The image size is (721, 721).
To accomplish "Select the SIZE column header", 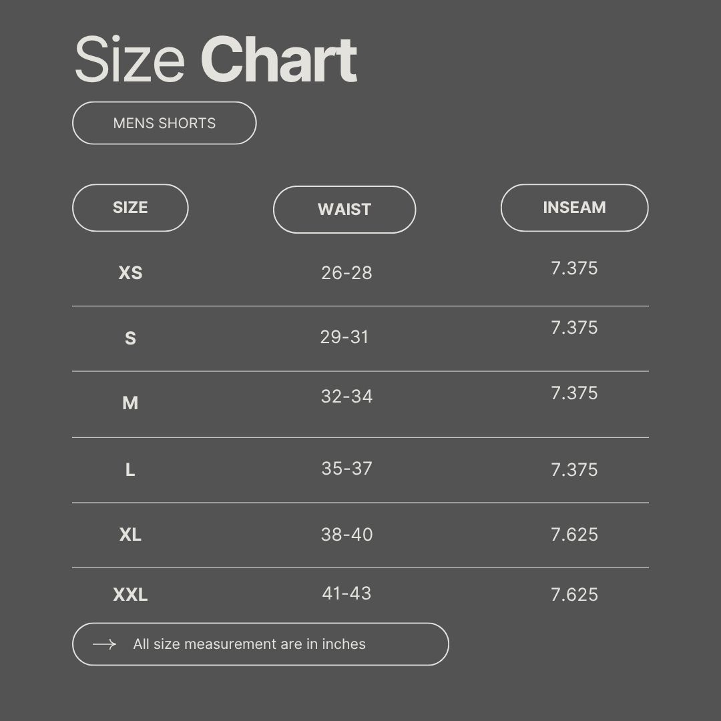I will click(130, 208).
